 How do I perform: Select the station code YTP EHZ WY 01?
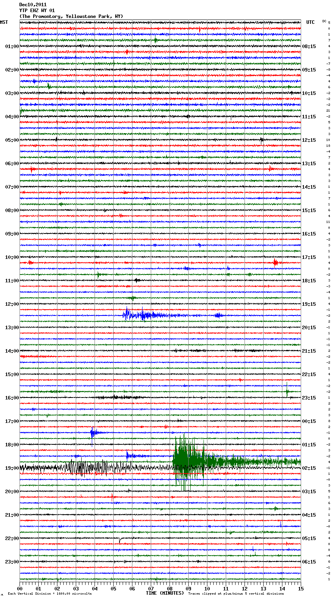coord(37,11)
